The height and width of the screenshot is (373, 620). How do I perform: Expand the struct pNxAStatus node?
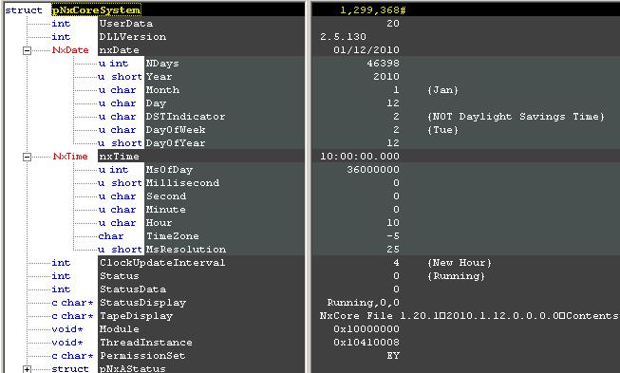coord(27,369)
